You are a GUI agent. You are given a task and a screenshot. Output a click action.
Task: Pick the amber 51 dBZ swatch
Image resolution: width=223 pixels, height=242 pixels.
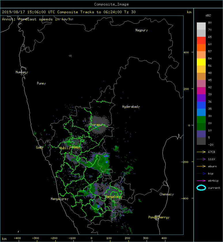201,69
